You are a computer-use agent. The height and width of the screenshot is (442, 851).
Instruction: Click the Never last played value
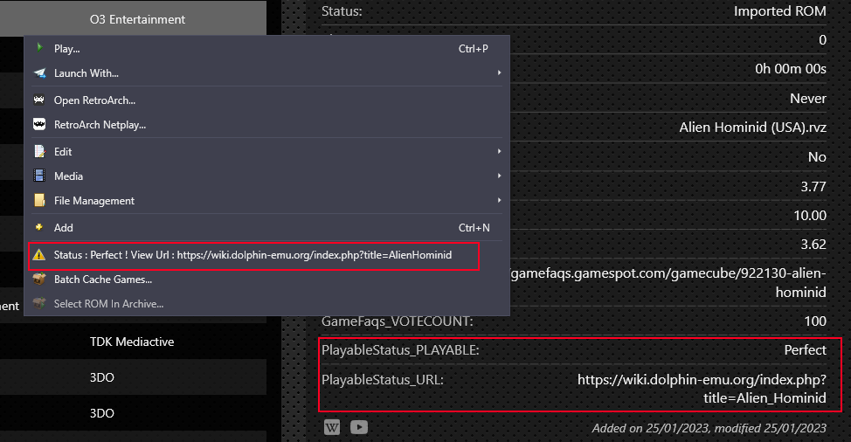[808, 98]
